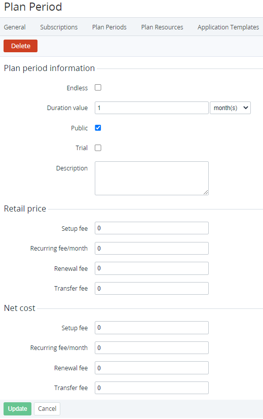263x419 pixels.
Task: Click inside the Description text area
Action: click(x=152, y=178)
